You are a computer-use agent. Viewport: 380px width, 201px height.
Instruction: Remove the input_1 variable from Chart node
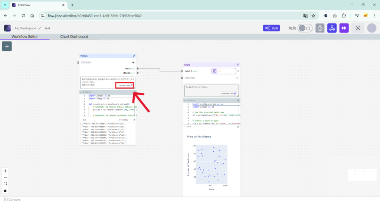[238, 71]
